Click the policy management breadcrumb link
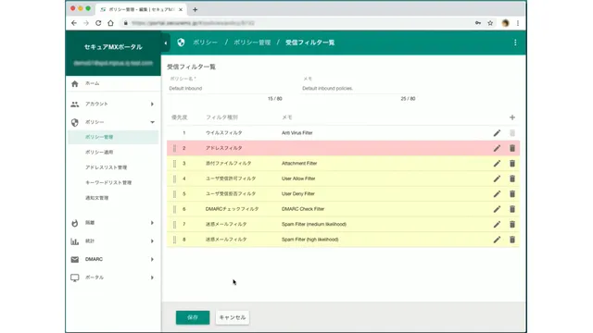The image size is (593, 333). pos(252,43)
